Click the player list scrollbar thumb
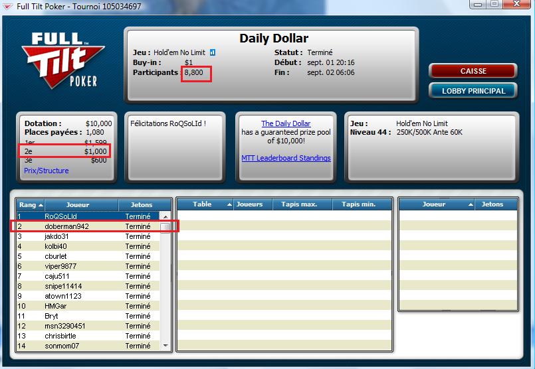This screenshot has height=369, width=535. click(165, 227)
